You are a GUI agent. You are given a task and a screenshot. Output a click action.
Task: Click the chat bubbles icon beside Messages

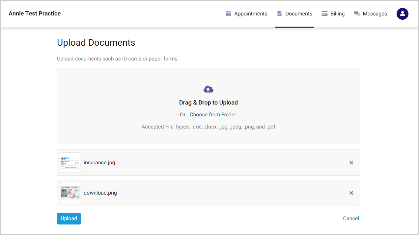(357, 14)
